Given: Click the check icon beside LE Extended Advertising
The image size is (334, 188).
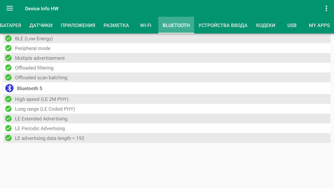Looking at the screenshot, I should 8,119.
